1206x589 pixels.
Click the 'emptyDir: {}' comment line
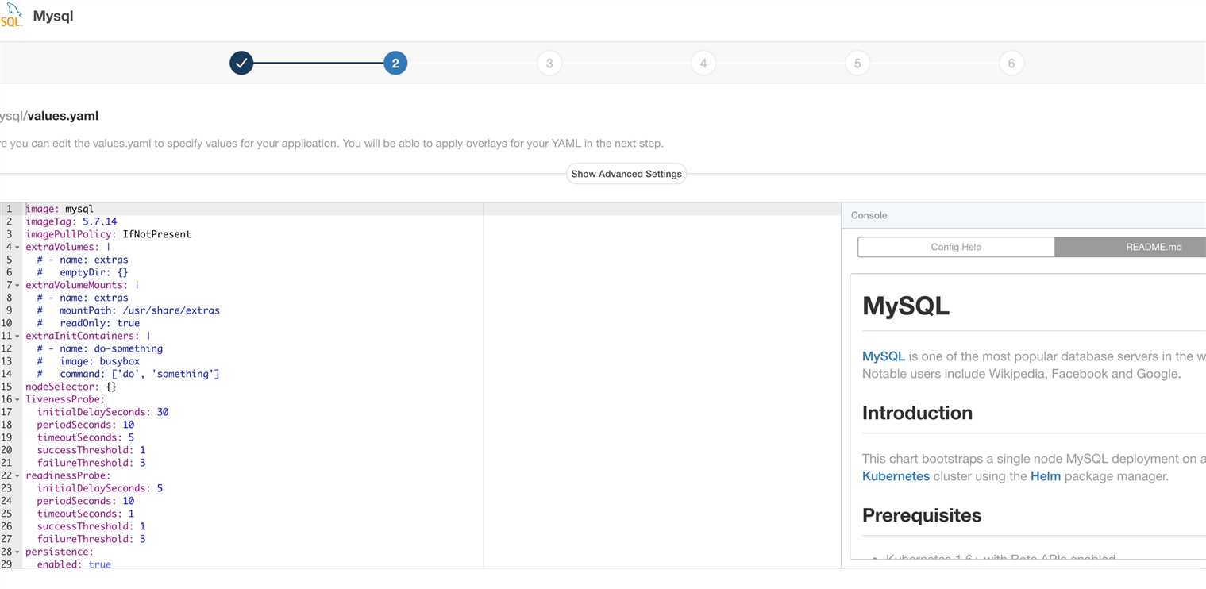pos(83,272)
